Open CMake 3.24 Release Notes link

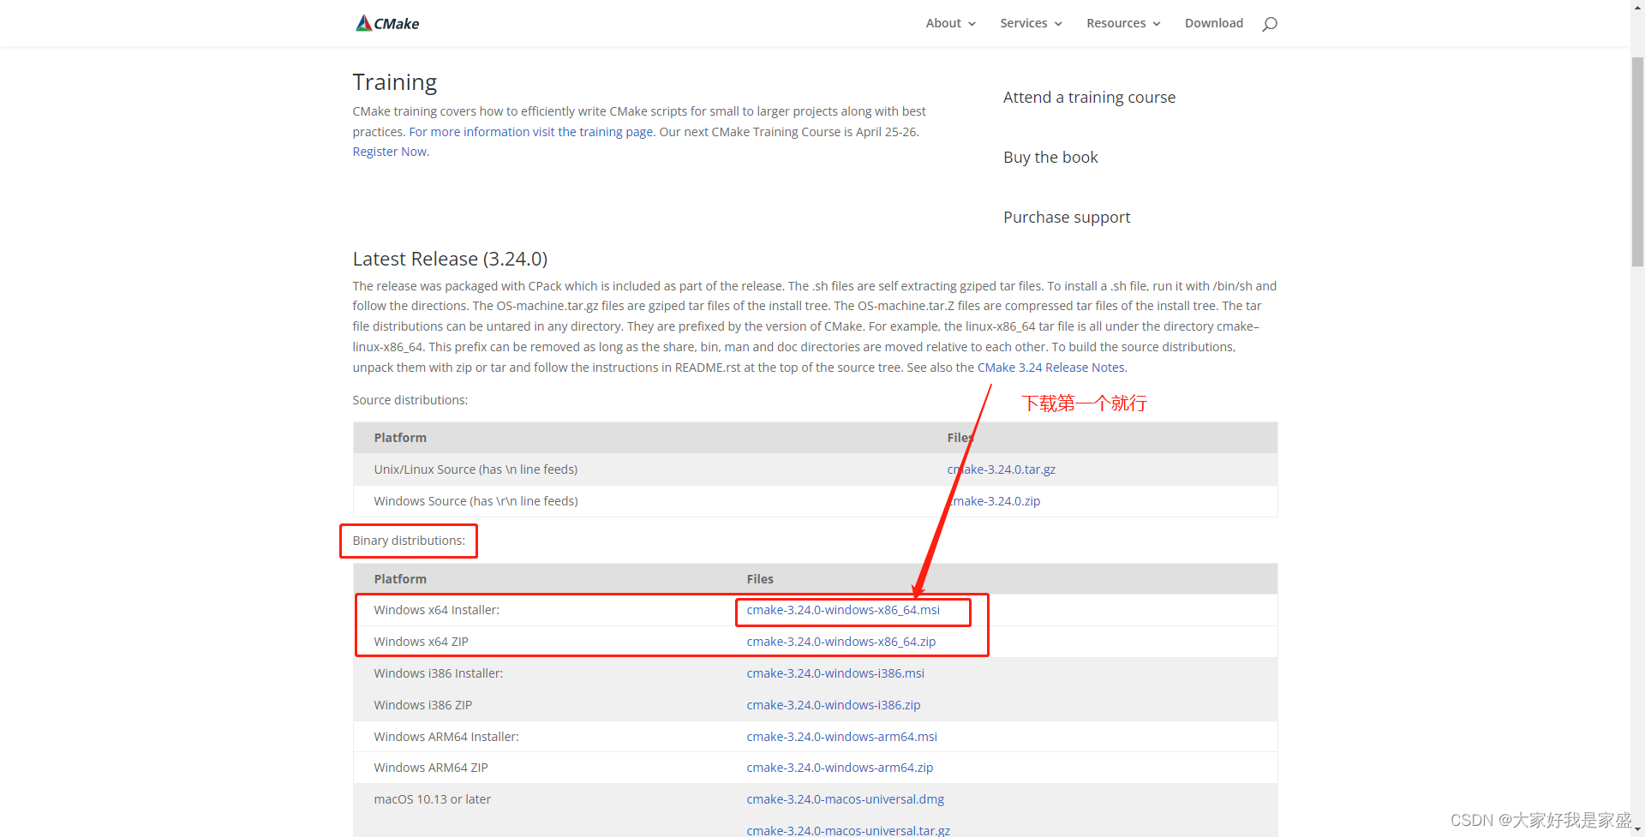click(1051, 368)
